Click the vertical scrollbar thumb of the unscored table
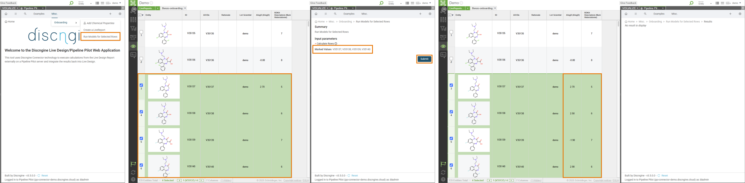Viewport: 745px width, 183px height. [x=308, y=24]
